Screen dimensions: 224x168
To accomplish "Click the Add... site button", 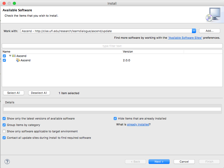I will coord(209,31).
